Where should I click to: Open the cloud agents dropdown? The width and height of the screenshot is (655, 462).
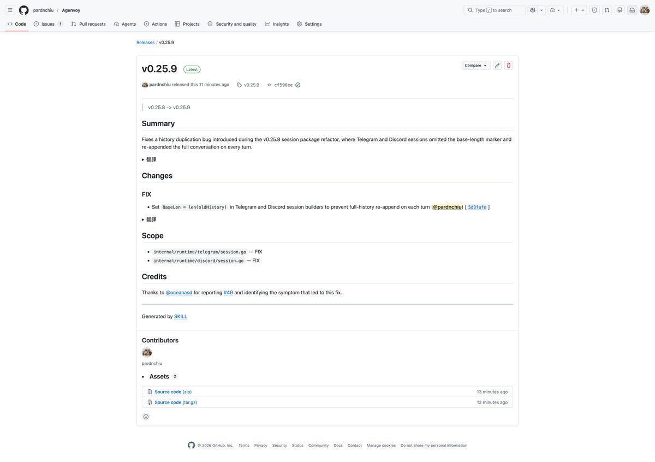coord(556,10)
